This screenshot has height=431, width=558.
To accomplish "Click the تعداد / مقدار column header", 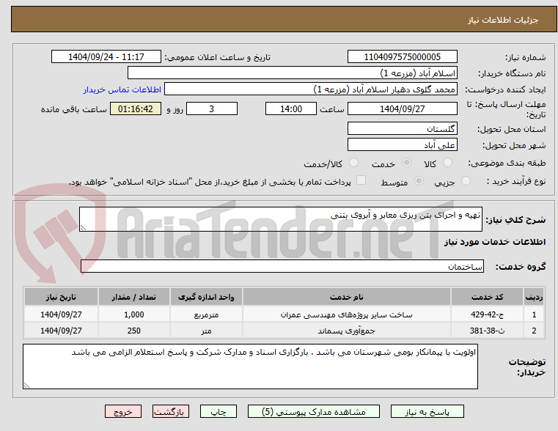I will click(133, 297).
